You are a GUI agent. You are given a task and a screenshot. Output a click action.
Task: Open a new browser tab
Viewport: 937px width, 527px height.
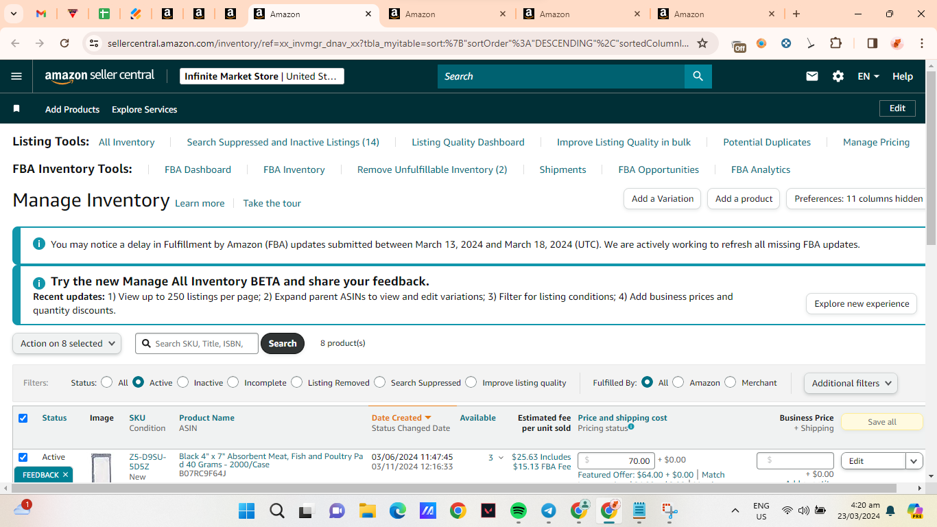point(796,14)
